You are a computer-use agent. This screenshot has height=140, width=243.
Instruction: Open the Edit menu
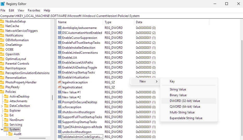[x=11, y=10]
